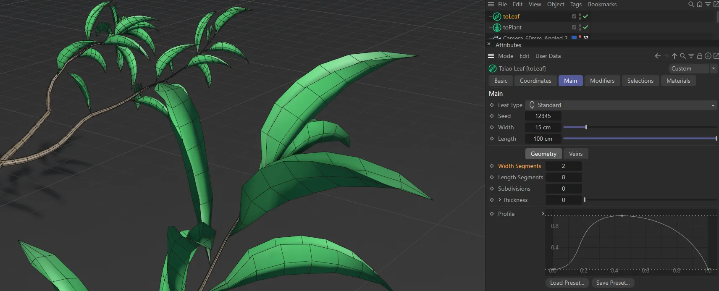Click the Object Manager filter icon
The width and height of the screenshot is (719, 291).
click(x=708, y=4)
